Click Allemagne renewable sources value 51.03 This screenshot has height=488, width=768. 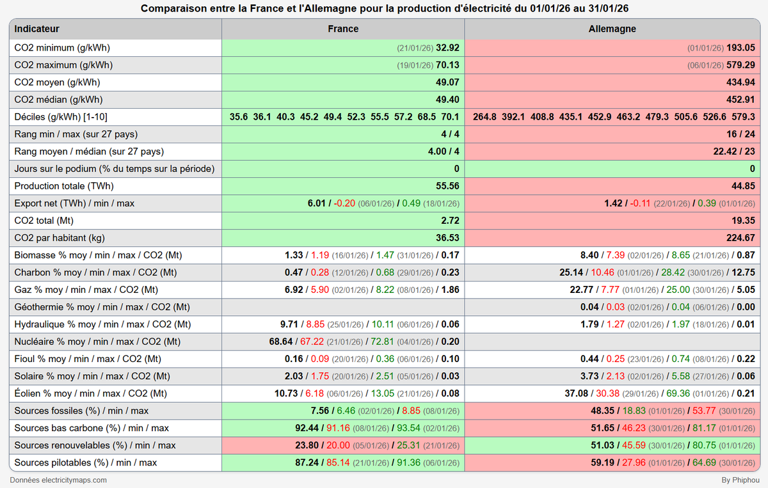click(602, 445)
